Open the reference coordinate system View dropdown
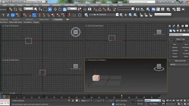 click(72, 9)
